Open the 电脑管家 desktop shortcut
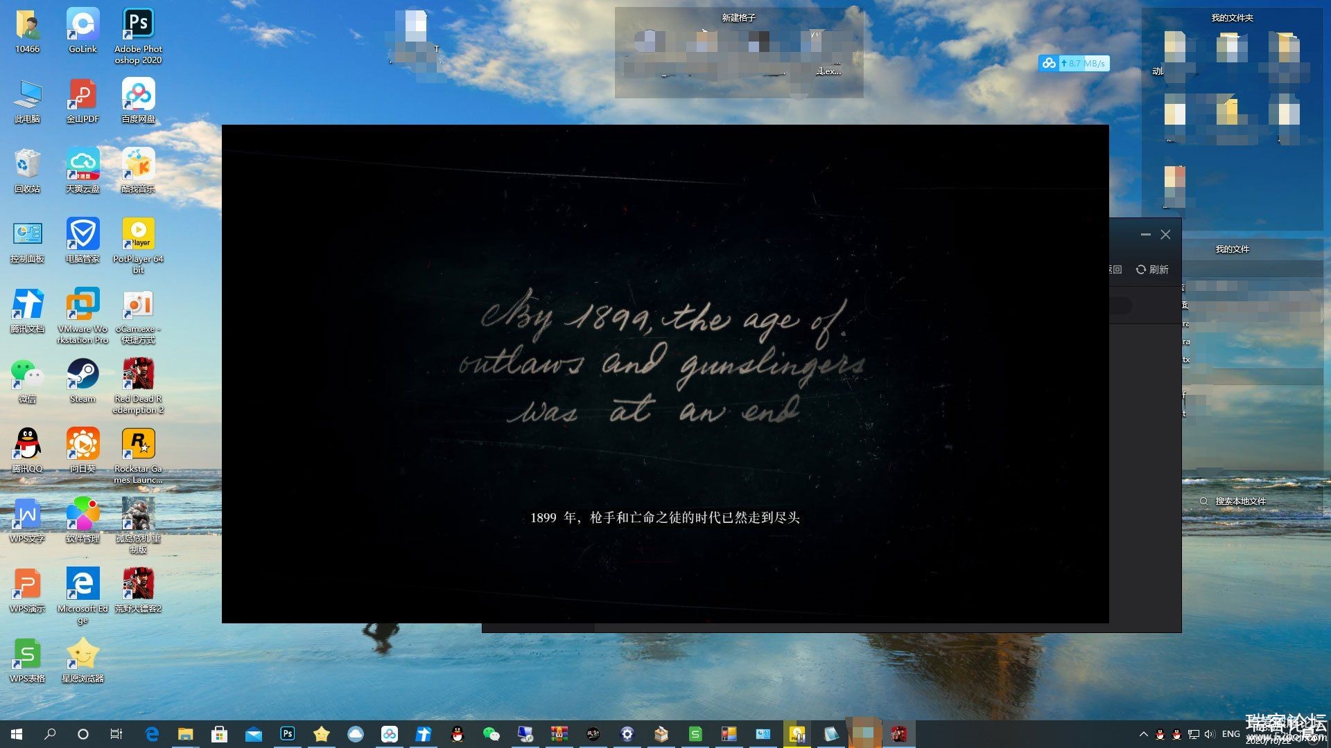 point(82,241)
